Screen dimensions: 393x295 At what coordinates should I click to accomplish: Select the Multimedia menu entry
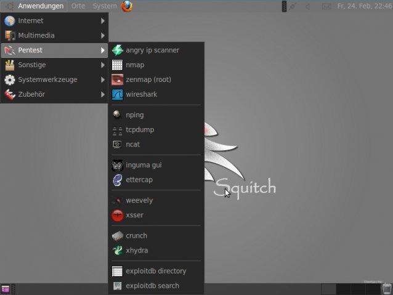(54, 36)
